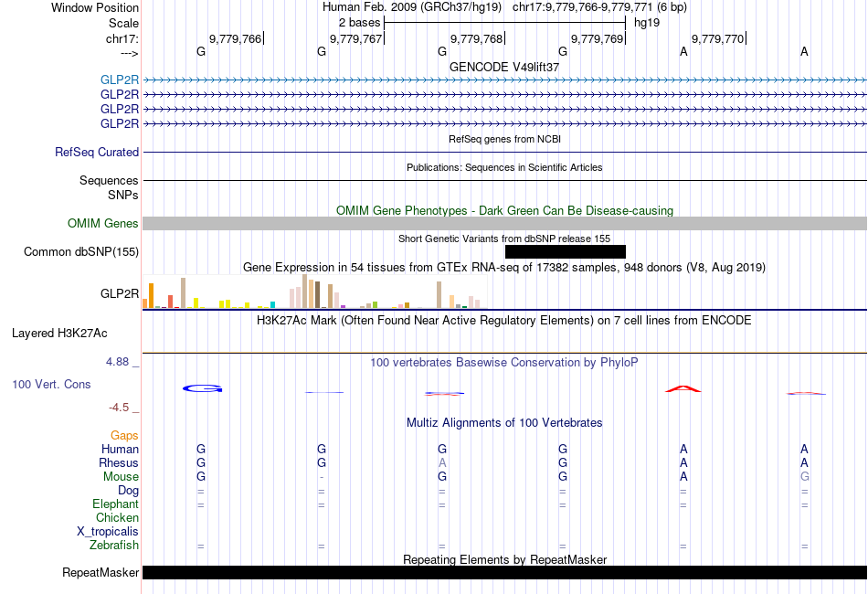Click the Window Position label
Viewport: 868px width, 594px height.
coord(95,7)
